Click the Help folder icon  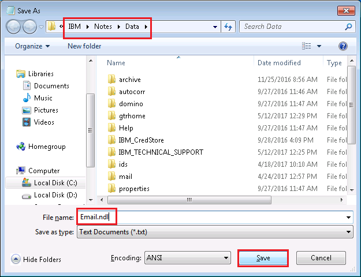111,128
